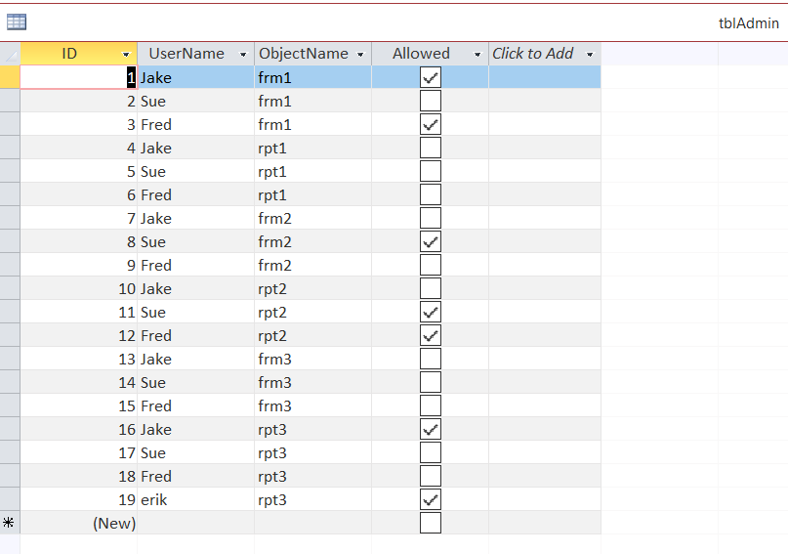Click the UserName cell 'erik' in record 19
The width and height of the screenshot is (788, 554).
pos(195,499)
